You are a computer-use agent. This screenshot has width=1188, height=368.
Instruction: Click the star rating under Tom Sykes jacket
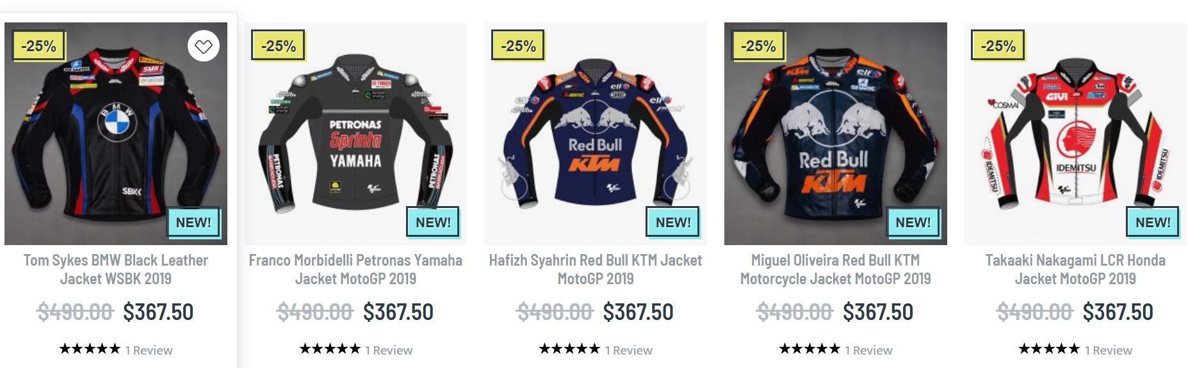coord(90,349)
